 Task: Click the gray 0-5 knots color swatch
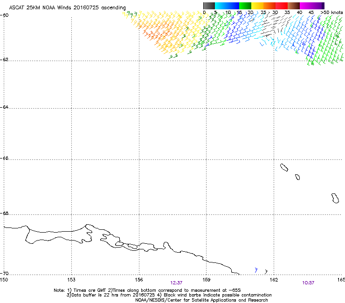(x=209, y=6)
